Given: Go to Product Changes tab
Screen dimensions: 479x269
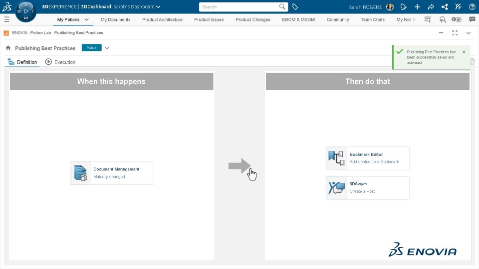Looking at the screenshot, I should [253, 19].
